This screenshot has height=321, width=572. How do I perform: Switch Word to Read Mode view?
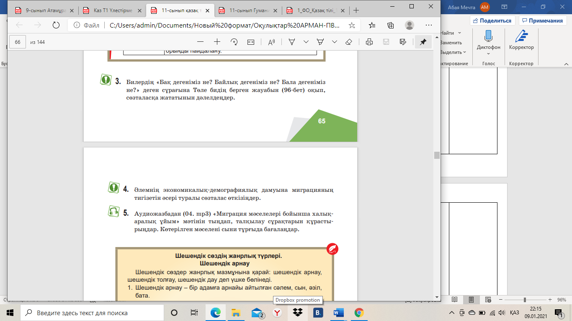coord(454,300)
